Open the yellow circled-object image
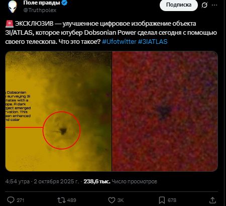Viewport: 226px width, 206px height. [x=58, y=111]
